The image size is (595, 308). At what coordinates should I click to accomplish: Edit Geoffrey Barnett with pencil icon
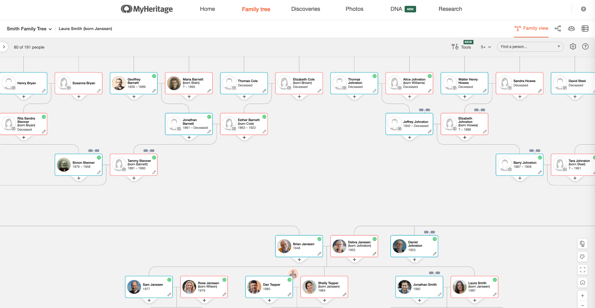pyautogui.click(x=154, y=91)
